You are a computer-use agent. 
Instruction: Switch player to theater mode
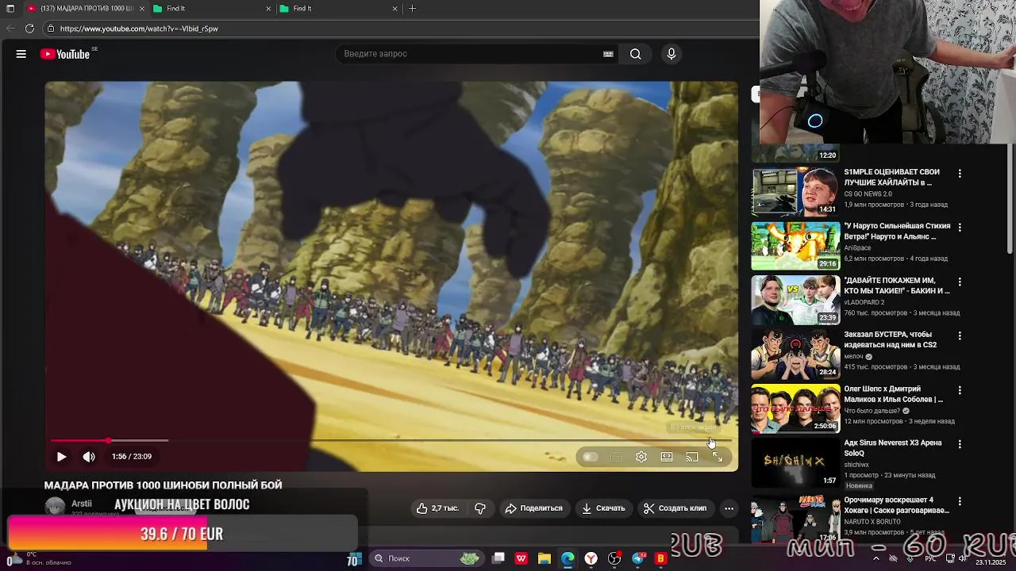click(x=667, y=457)
